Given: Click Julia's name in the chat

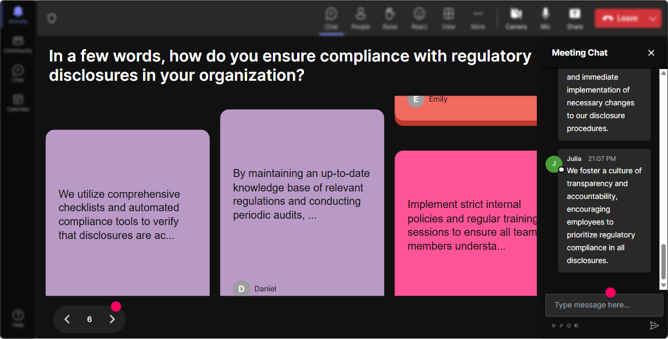Looking at the screenshot, I should [x=574, y=159].
